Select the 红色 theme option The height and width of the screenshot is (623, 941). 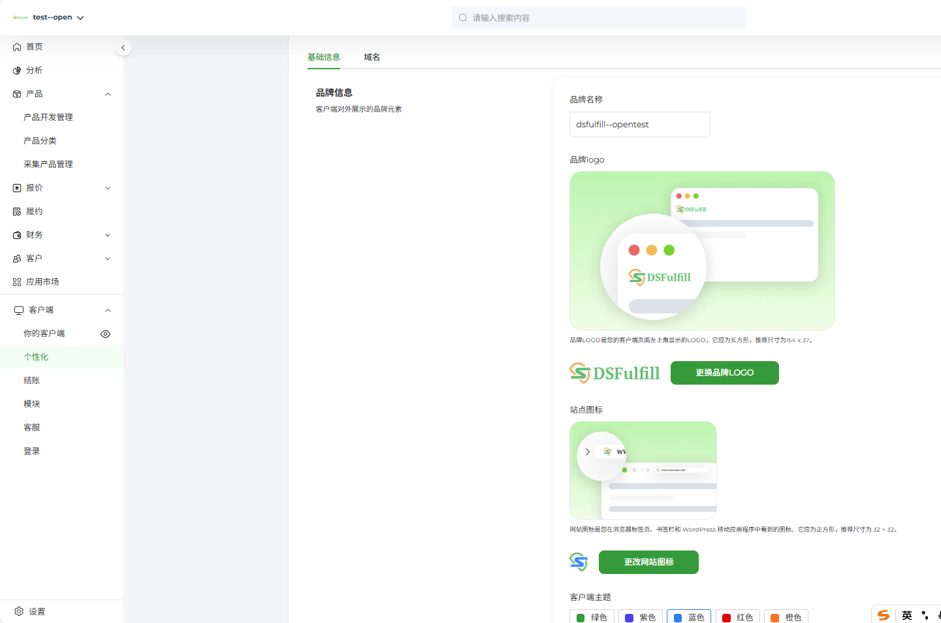(737, 616)
